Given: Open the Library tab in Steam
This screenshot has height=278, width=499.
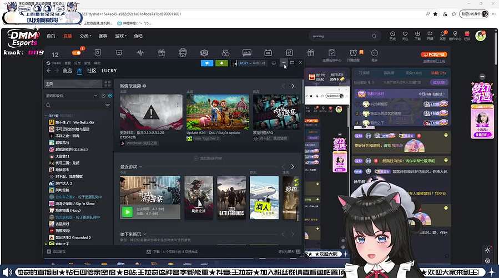Looking at the screenshot, I should point(79,71).
